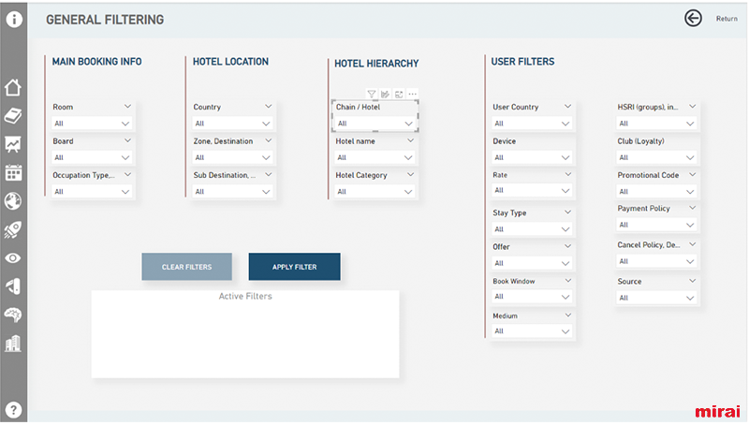Click the Active Filters box
This screenshot has width=749, height=425.
point(244,335)
